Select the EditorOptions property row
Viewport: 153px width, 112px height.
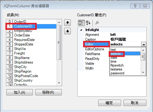coord(97,49)
